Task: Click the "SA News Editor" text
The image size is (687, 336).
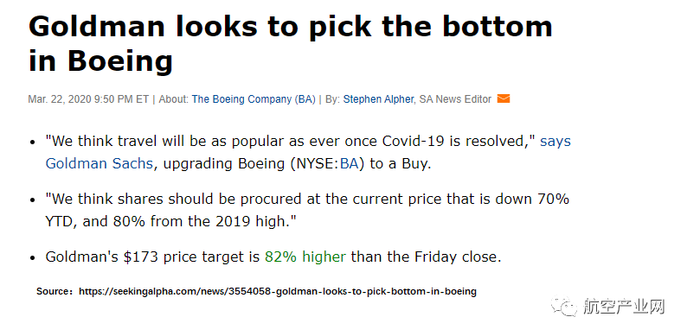Action: (x=455, y=99)
